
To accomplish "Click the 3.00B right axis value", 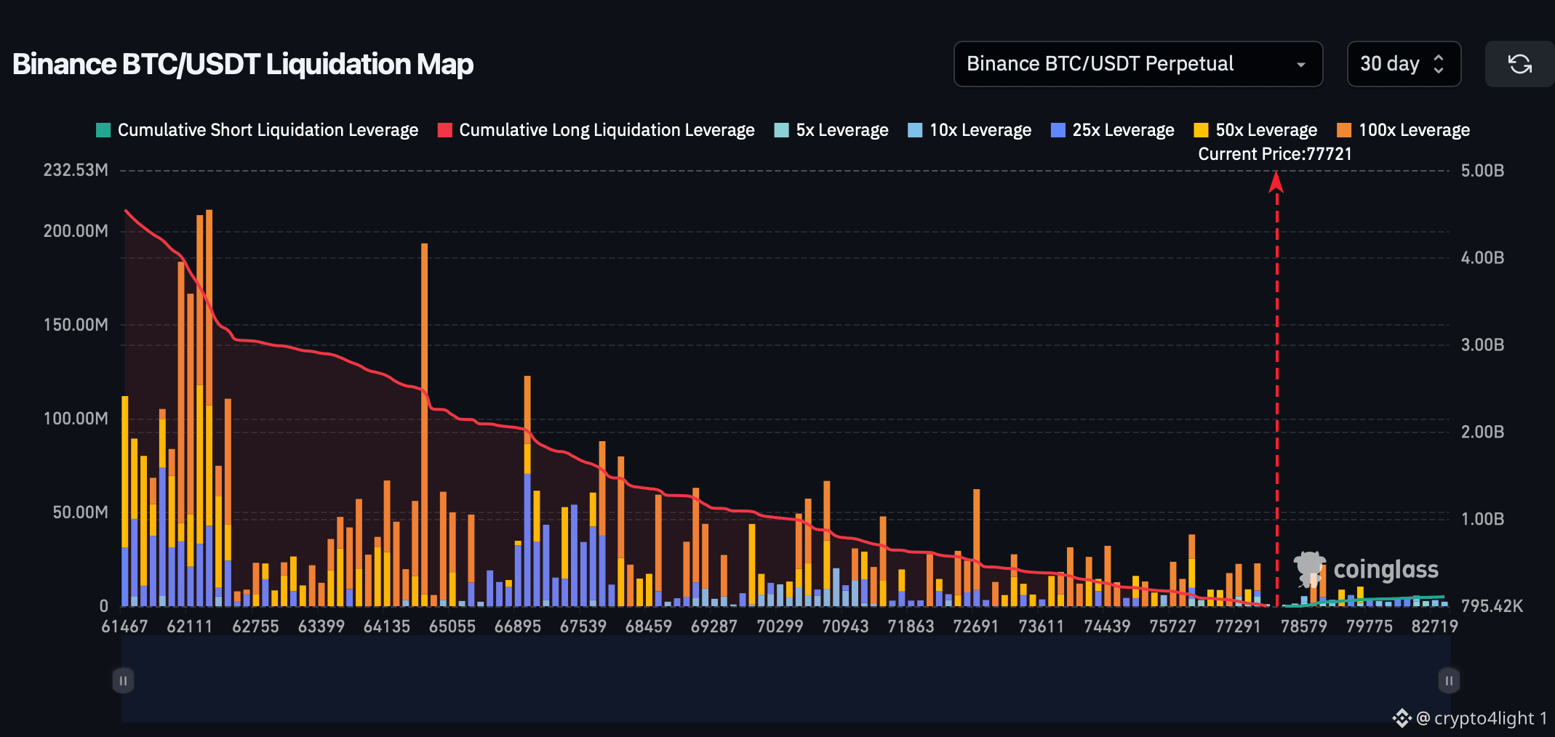I will pyautogui.click(x=1483, y=345).
